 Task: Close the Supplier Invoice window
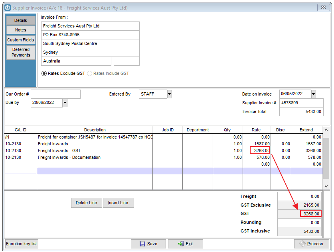323,8
